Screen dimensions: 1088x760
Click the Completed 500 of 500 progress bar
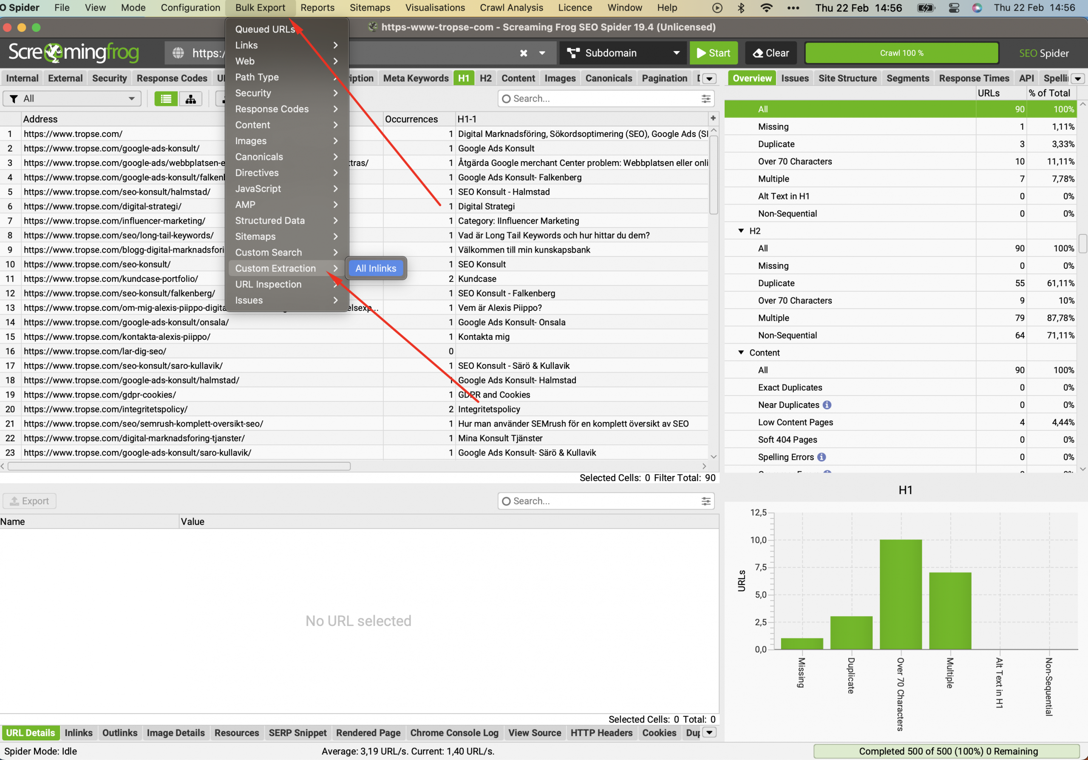coord(948,751)
